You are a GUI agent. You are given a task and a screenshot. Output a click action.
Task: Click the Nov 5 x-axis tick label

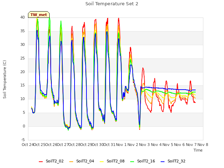click(x=168, y=145)
